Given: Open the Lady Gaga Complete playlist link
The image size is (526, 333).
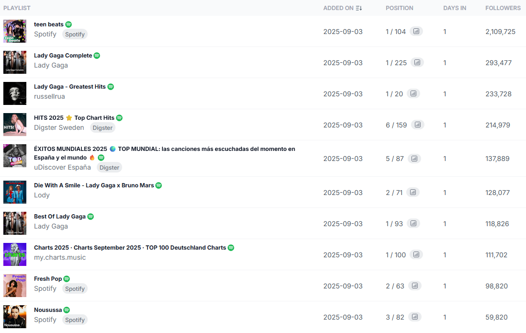Looking at the screenshot, I should pyautogui.click(x=63, y=56).
